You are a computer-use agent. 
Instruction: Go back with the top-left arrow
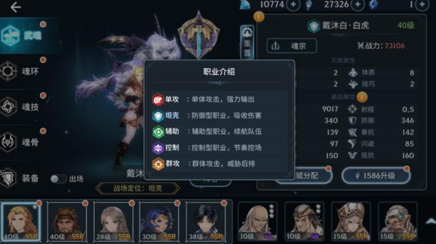(15, 7)
